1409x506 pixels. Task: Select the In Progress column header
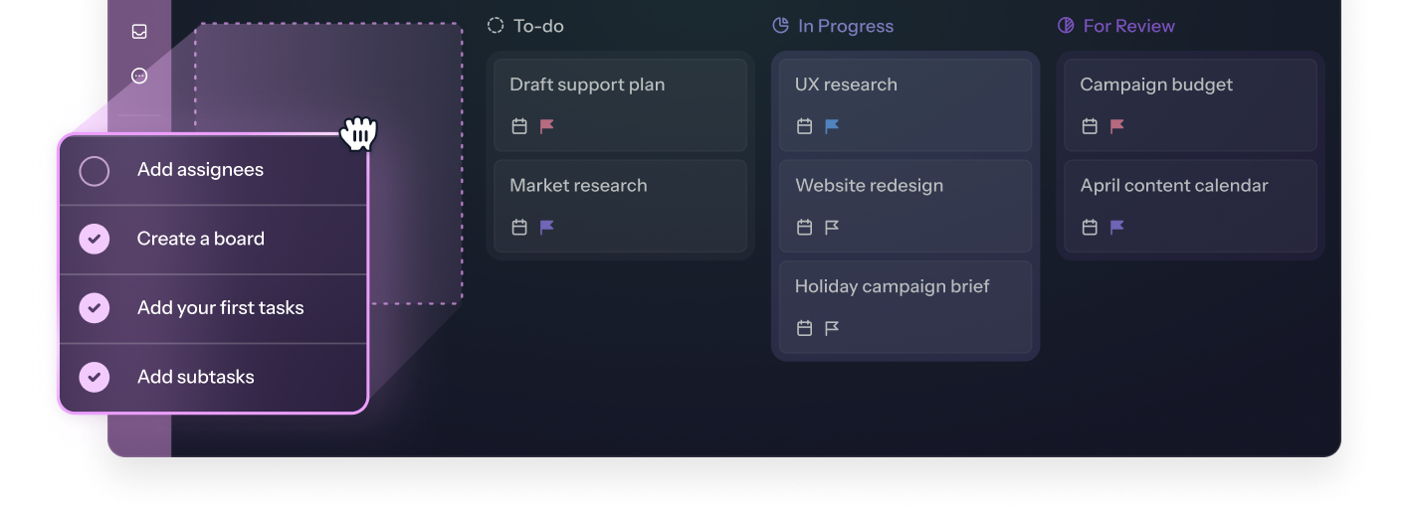point(833,26)
